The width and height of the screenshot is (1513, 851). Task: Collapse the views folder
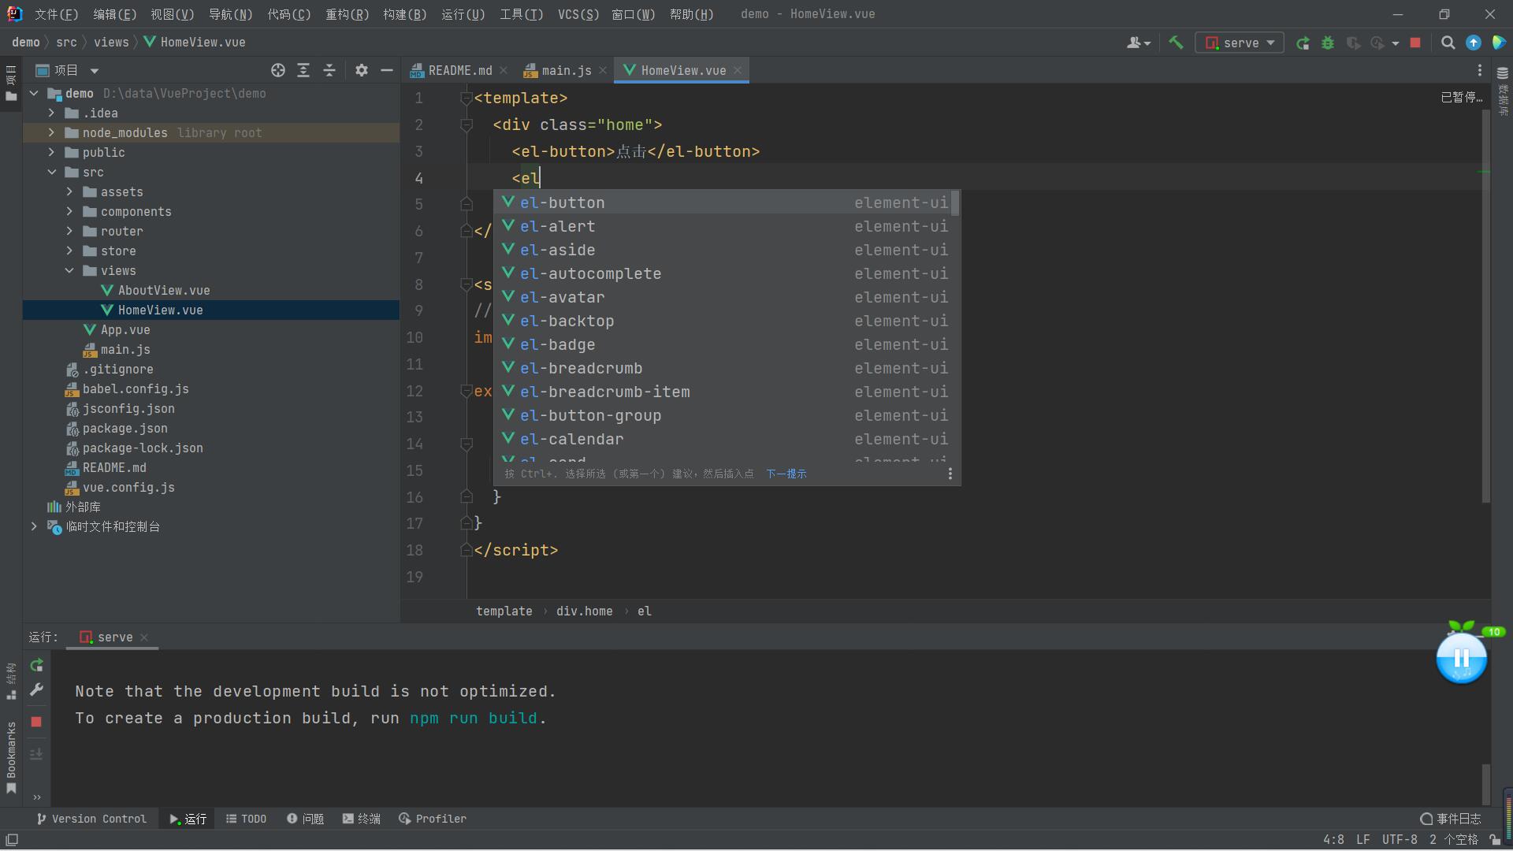coord(69,270)
